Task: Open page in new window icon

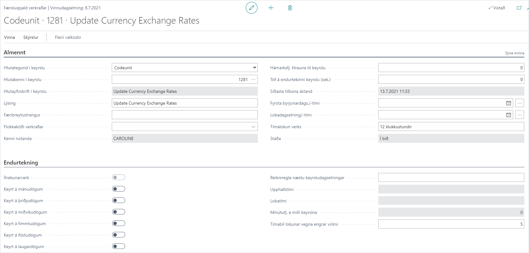Action: pyautogui.click(x=519, y=8)
